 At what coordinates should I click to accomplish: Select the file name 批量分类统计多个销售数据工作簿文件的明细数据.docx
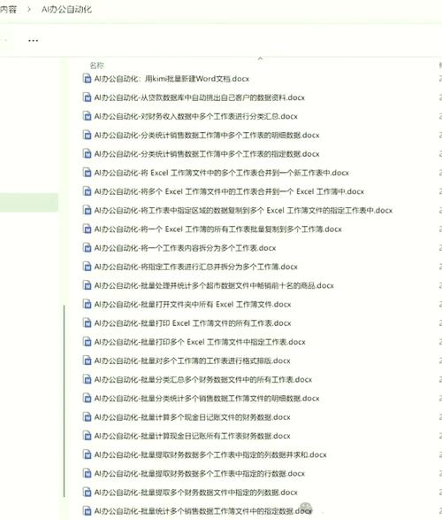click(207, 399)
